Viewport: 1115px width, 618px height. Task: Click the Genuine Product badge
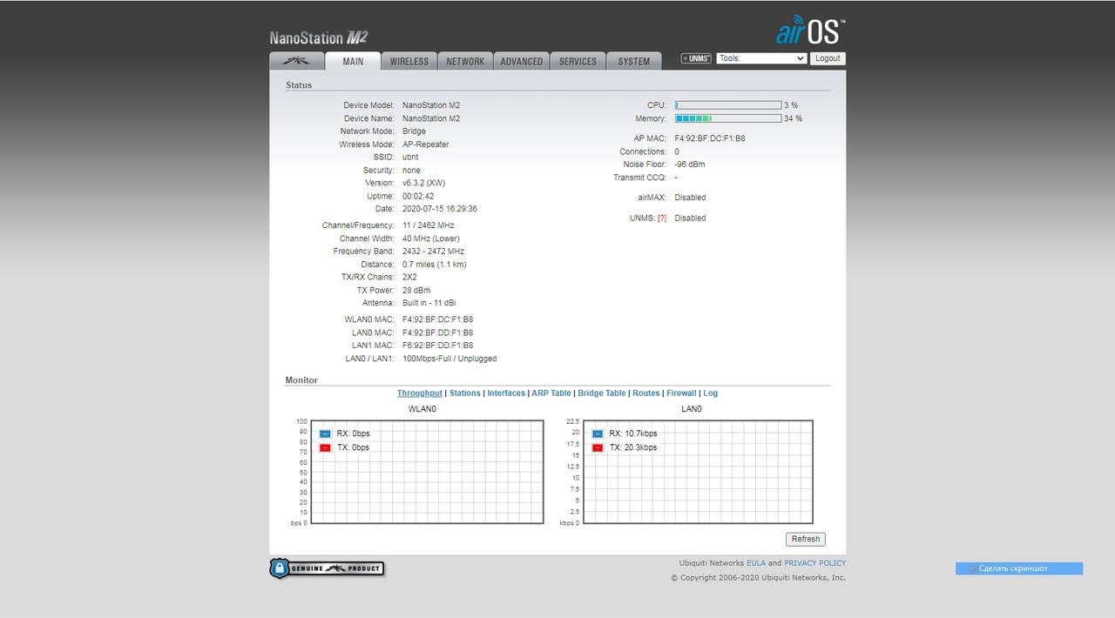click(x=327, y=568)
